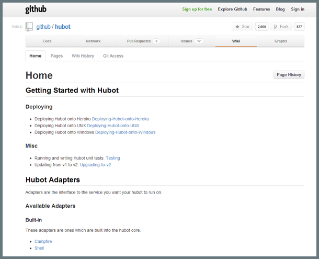The image size is (319, 259).
Task: Click the Misc heading
Action: pos(31,146)
